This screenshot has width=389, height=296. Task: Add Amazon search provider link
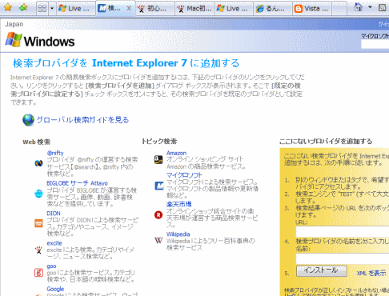click(x=176, y=153)
